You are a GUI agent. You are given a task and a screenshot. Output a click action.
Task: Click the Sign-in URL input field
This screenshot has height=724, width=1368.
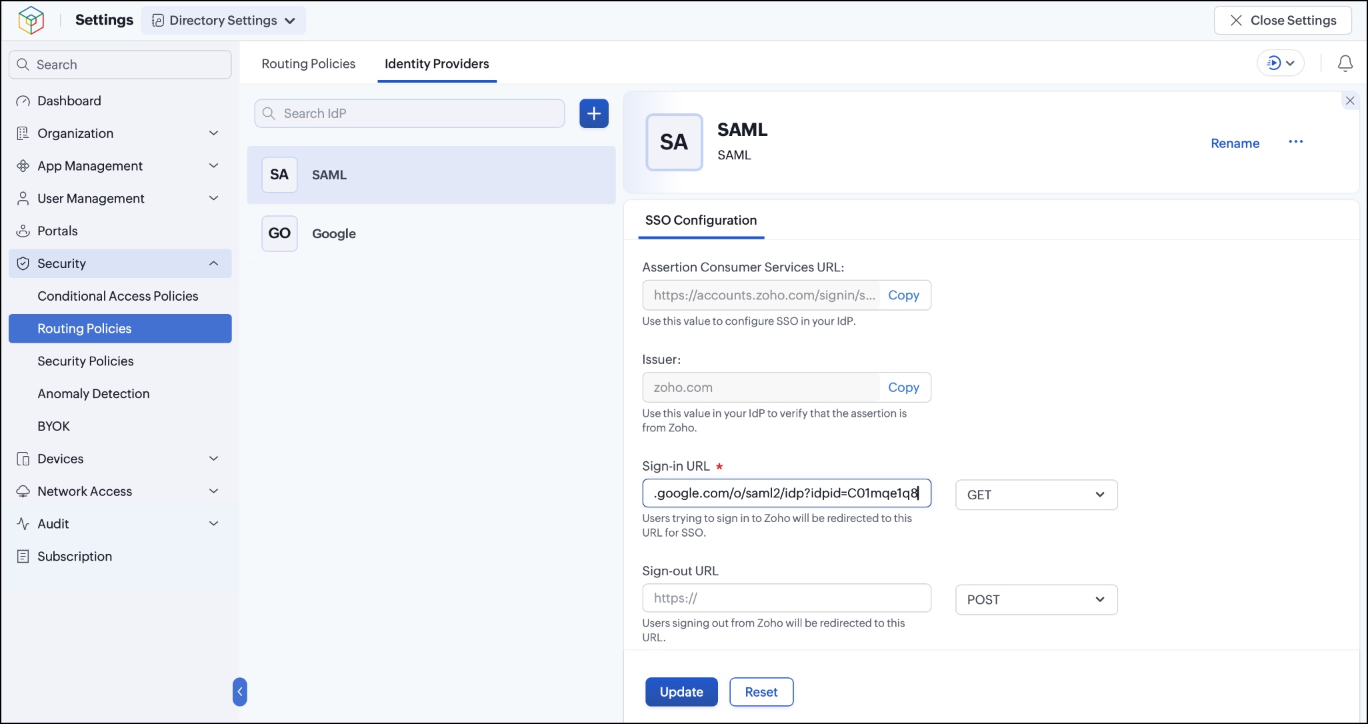click(x=787, y=493)
